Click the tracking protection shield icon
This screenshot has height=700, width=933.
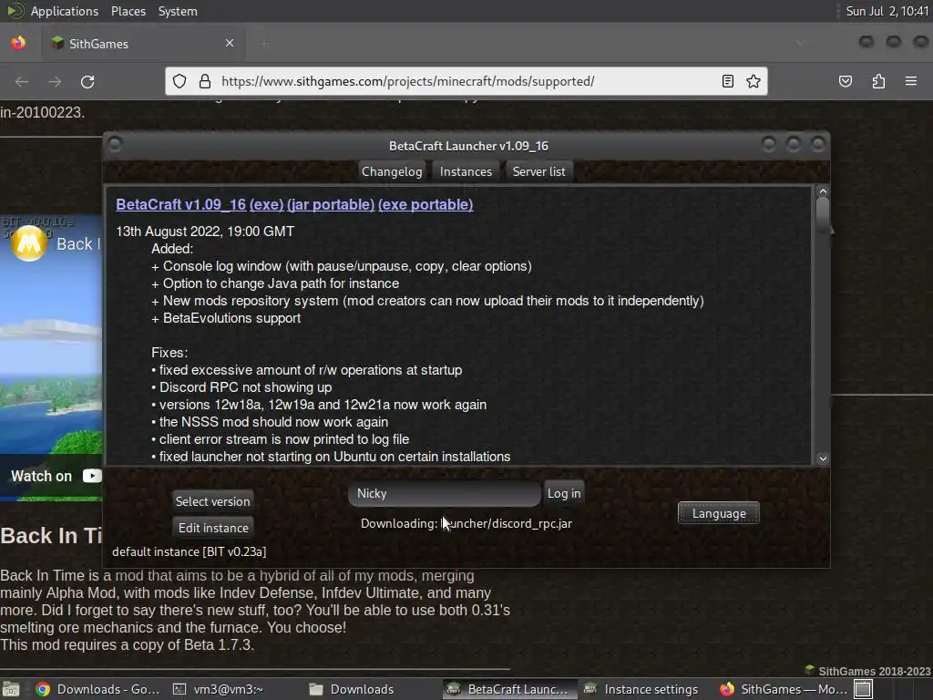(x=179, y=81)
